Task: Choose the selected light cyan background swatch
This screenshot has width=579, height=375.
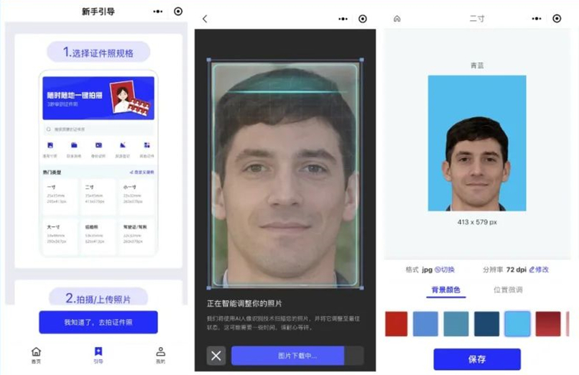Action: tap(517, 324)
